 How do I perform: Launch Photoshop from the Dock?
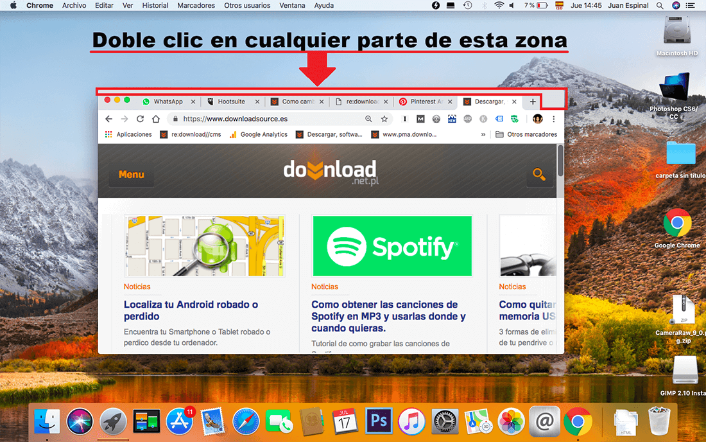tap(379, 421)
